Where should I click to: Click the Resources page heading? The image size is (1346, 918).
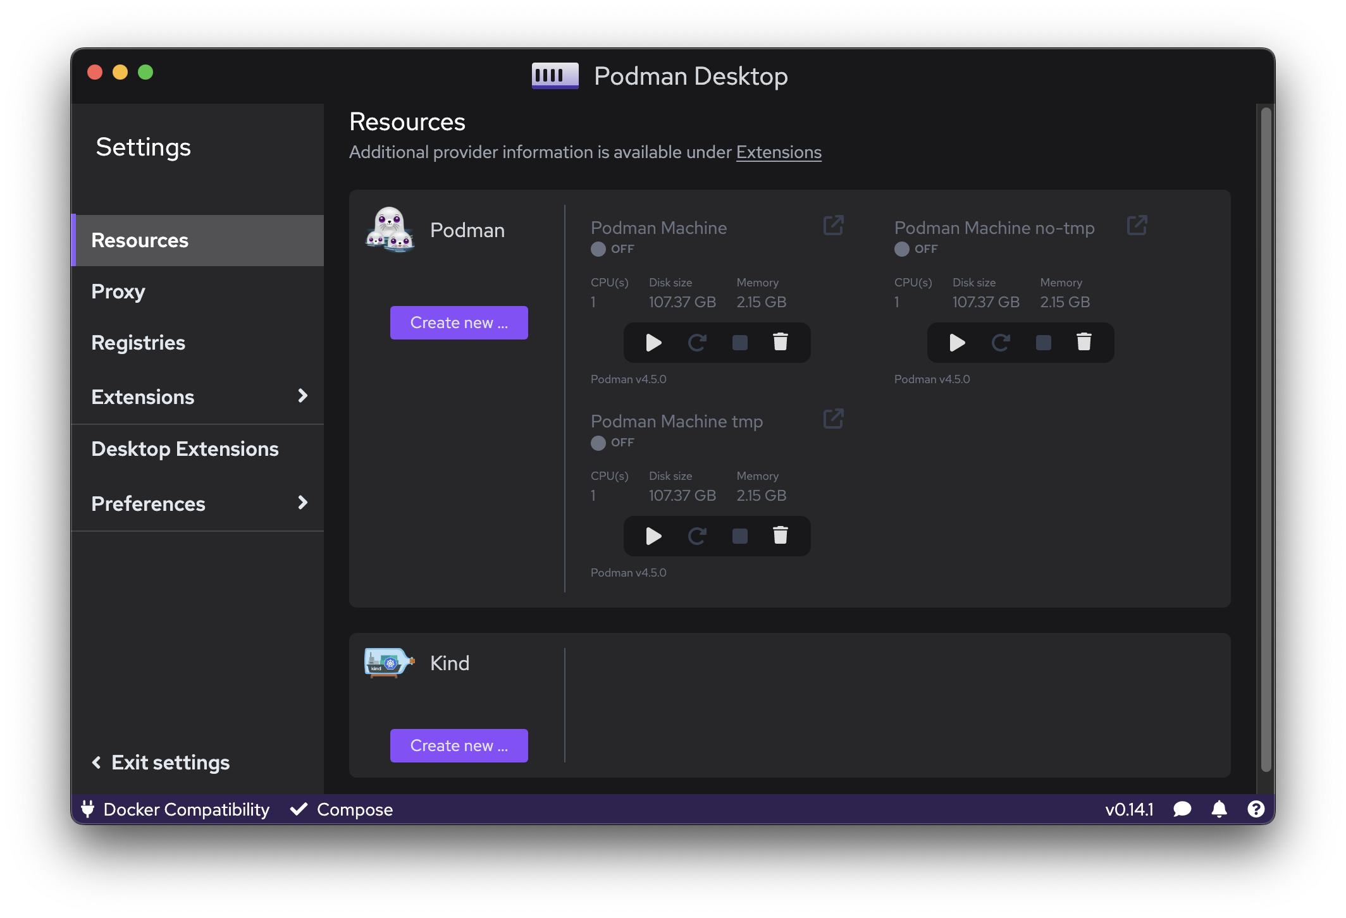pyautogui.click(x=407, y=122)
